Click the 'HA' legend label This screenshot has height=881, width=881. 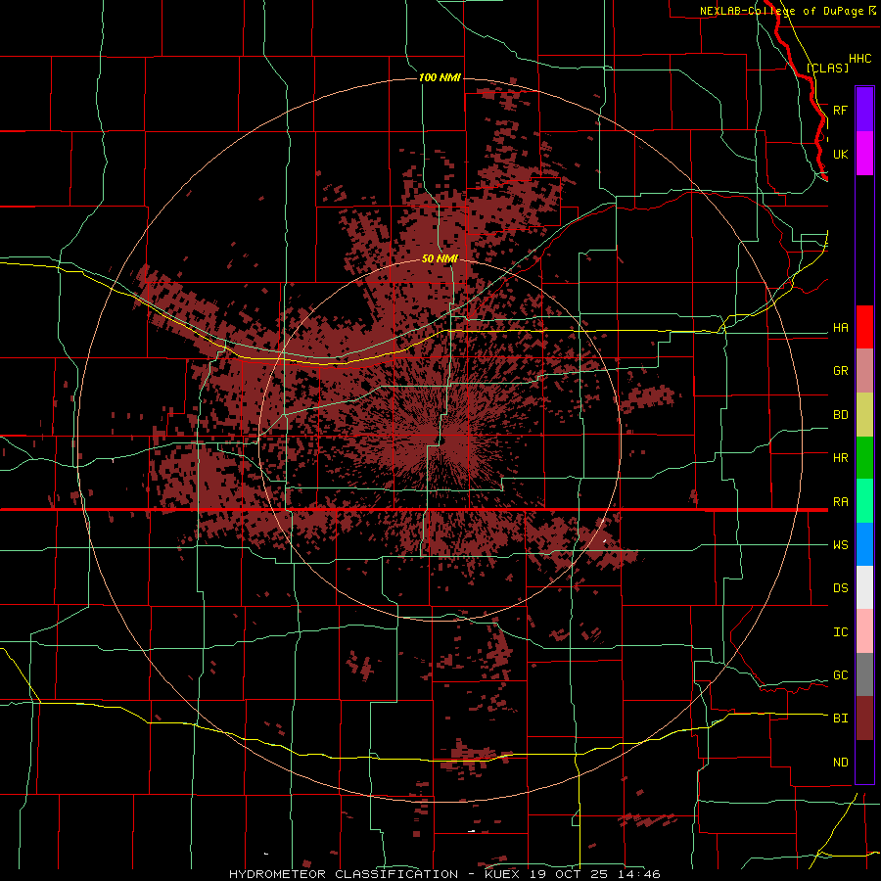coord(840,328)
